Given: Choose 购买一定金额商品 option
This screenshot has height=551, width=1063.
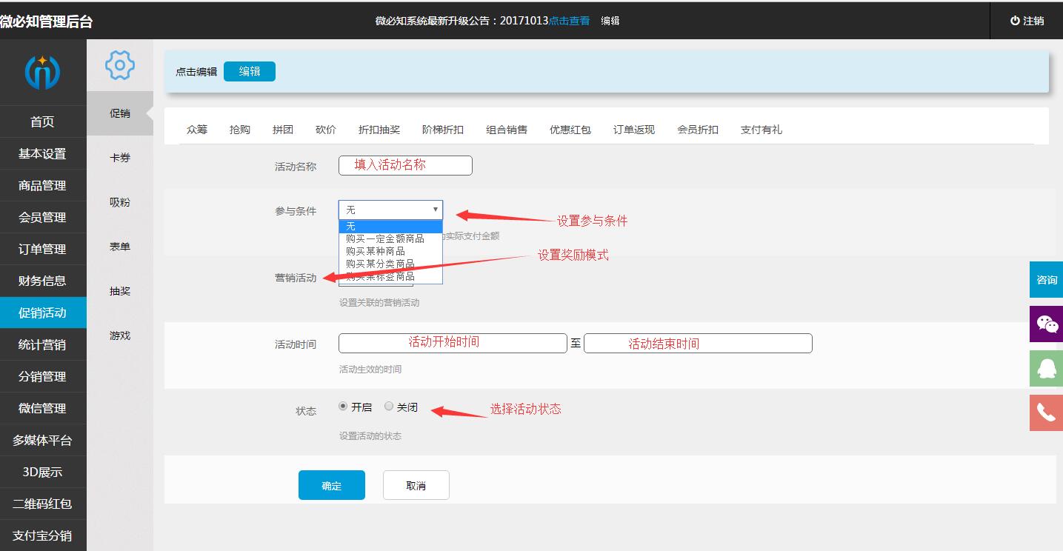Looking at the screenshot, I should click(x=385, y=238).
